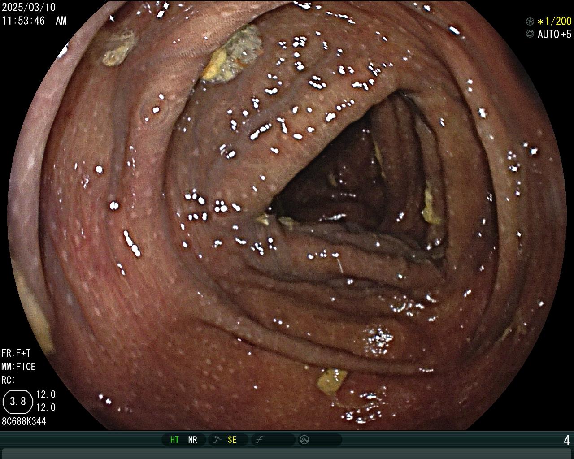Image resolution: width=574 pixels, height=459 pixels.
Task: Click the FR:F+T label
Action: click(x=16, y=353)
